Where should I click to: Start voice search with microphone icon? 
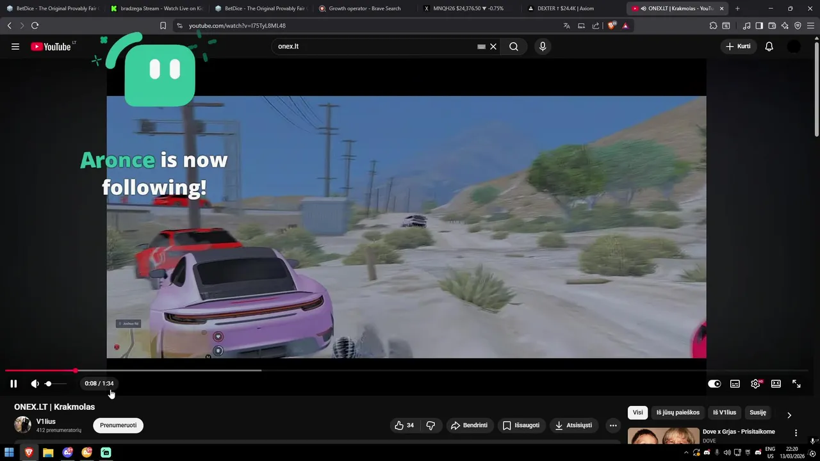pos(543,47)
